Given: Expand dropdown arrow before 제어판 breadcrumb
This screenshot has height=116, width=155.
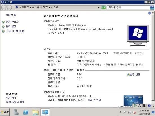Looking at the screenshot, I should pos(20,7).
